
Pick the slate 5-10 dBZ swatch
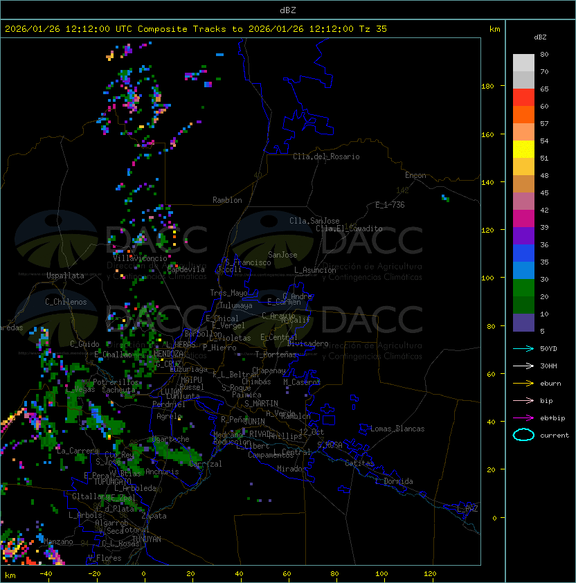pyautogui.click(x=523, y=323)
